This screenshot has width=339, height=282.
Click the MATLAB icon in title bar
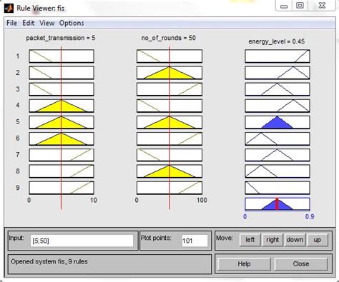9,8
